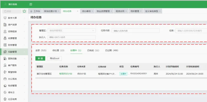Viewport: 207px width, 102px height.
Task: Expand the 招商租赁 sidebar menu
Action: (x=14, y=32)
